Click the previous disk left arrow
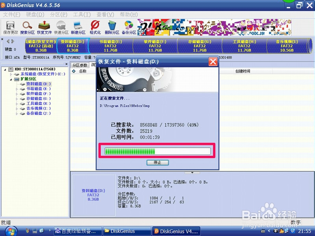The height and width of the screenshot is (236, 315). click(8, 41)
